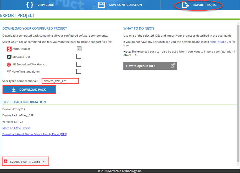The width and height of the screenshot is (240, 173).
Task: Click the 'Select which IDE or command line tool' line
Action: click(57, 42)
